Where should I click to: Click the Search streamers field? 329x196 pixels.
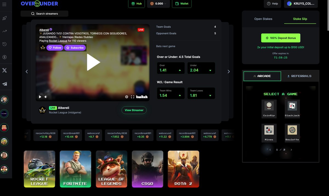click(44, 14)
